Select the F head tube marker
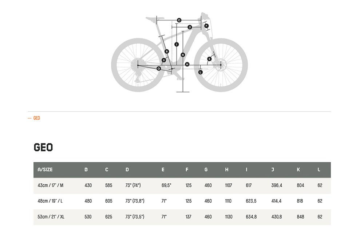The width and height of the screenshot is (364, 236). click(206, 26)
